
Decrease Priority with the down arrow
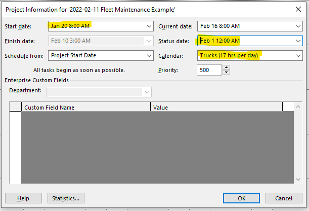click(x=226, y=73)
